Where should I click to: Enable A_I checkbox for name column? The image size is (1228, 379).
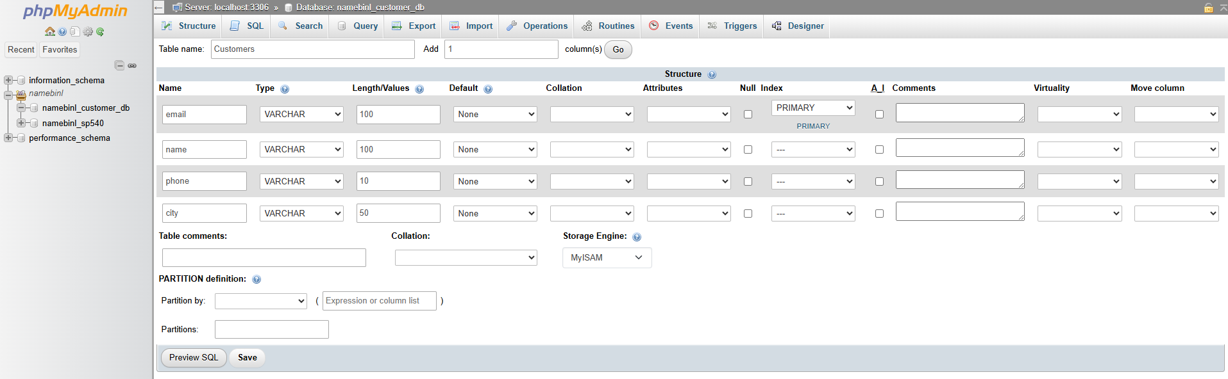tap(879, 149)
